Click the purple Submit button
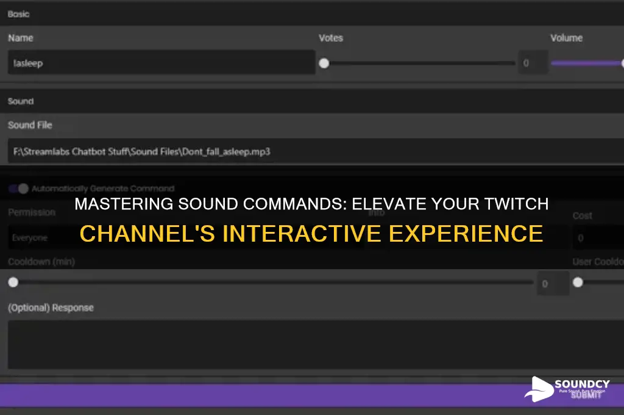 (x=312, y=395)
